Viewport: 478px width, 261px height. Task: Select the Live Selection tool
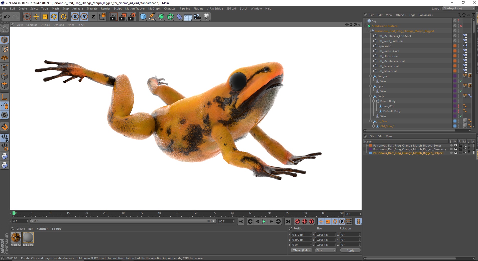[27, 17]
